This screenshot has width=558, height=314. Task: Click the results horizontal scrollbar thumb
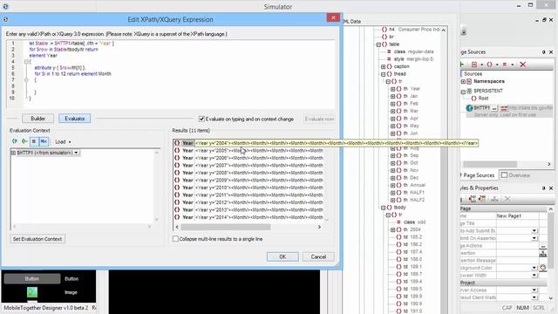click(226, 227)
